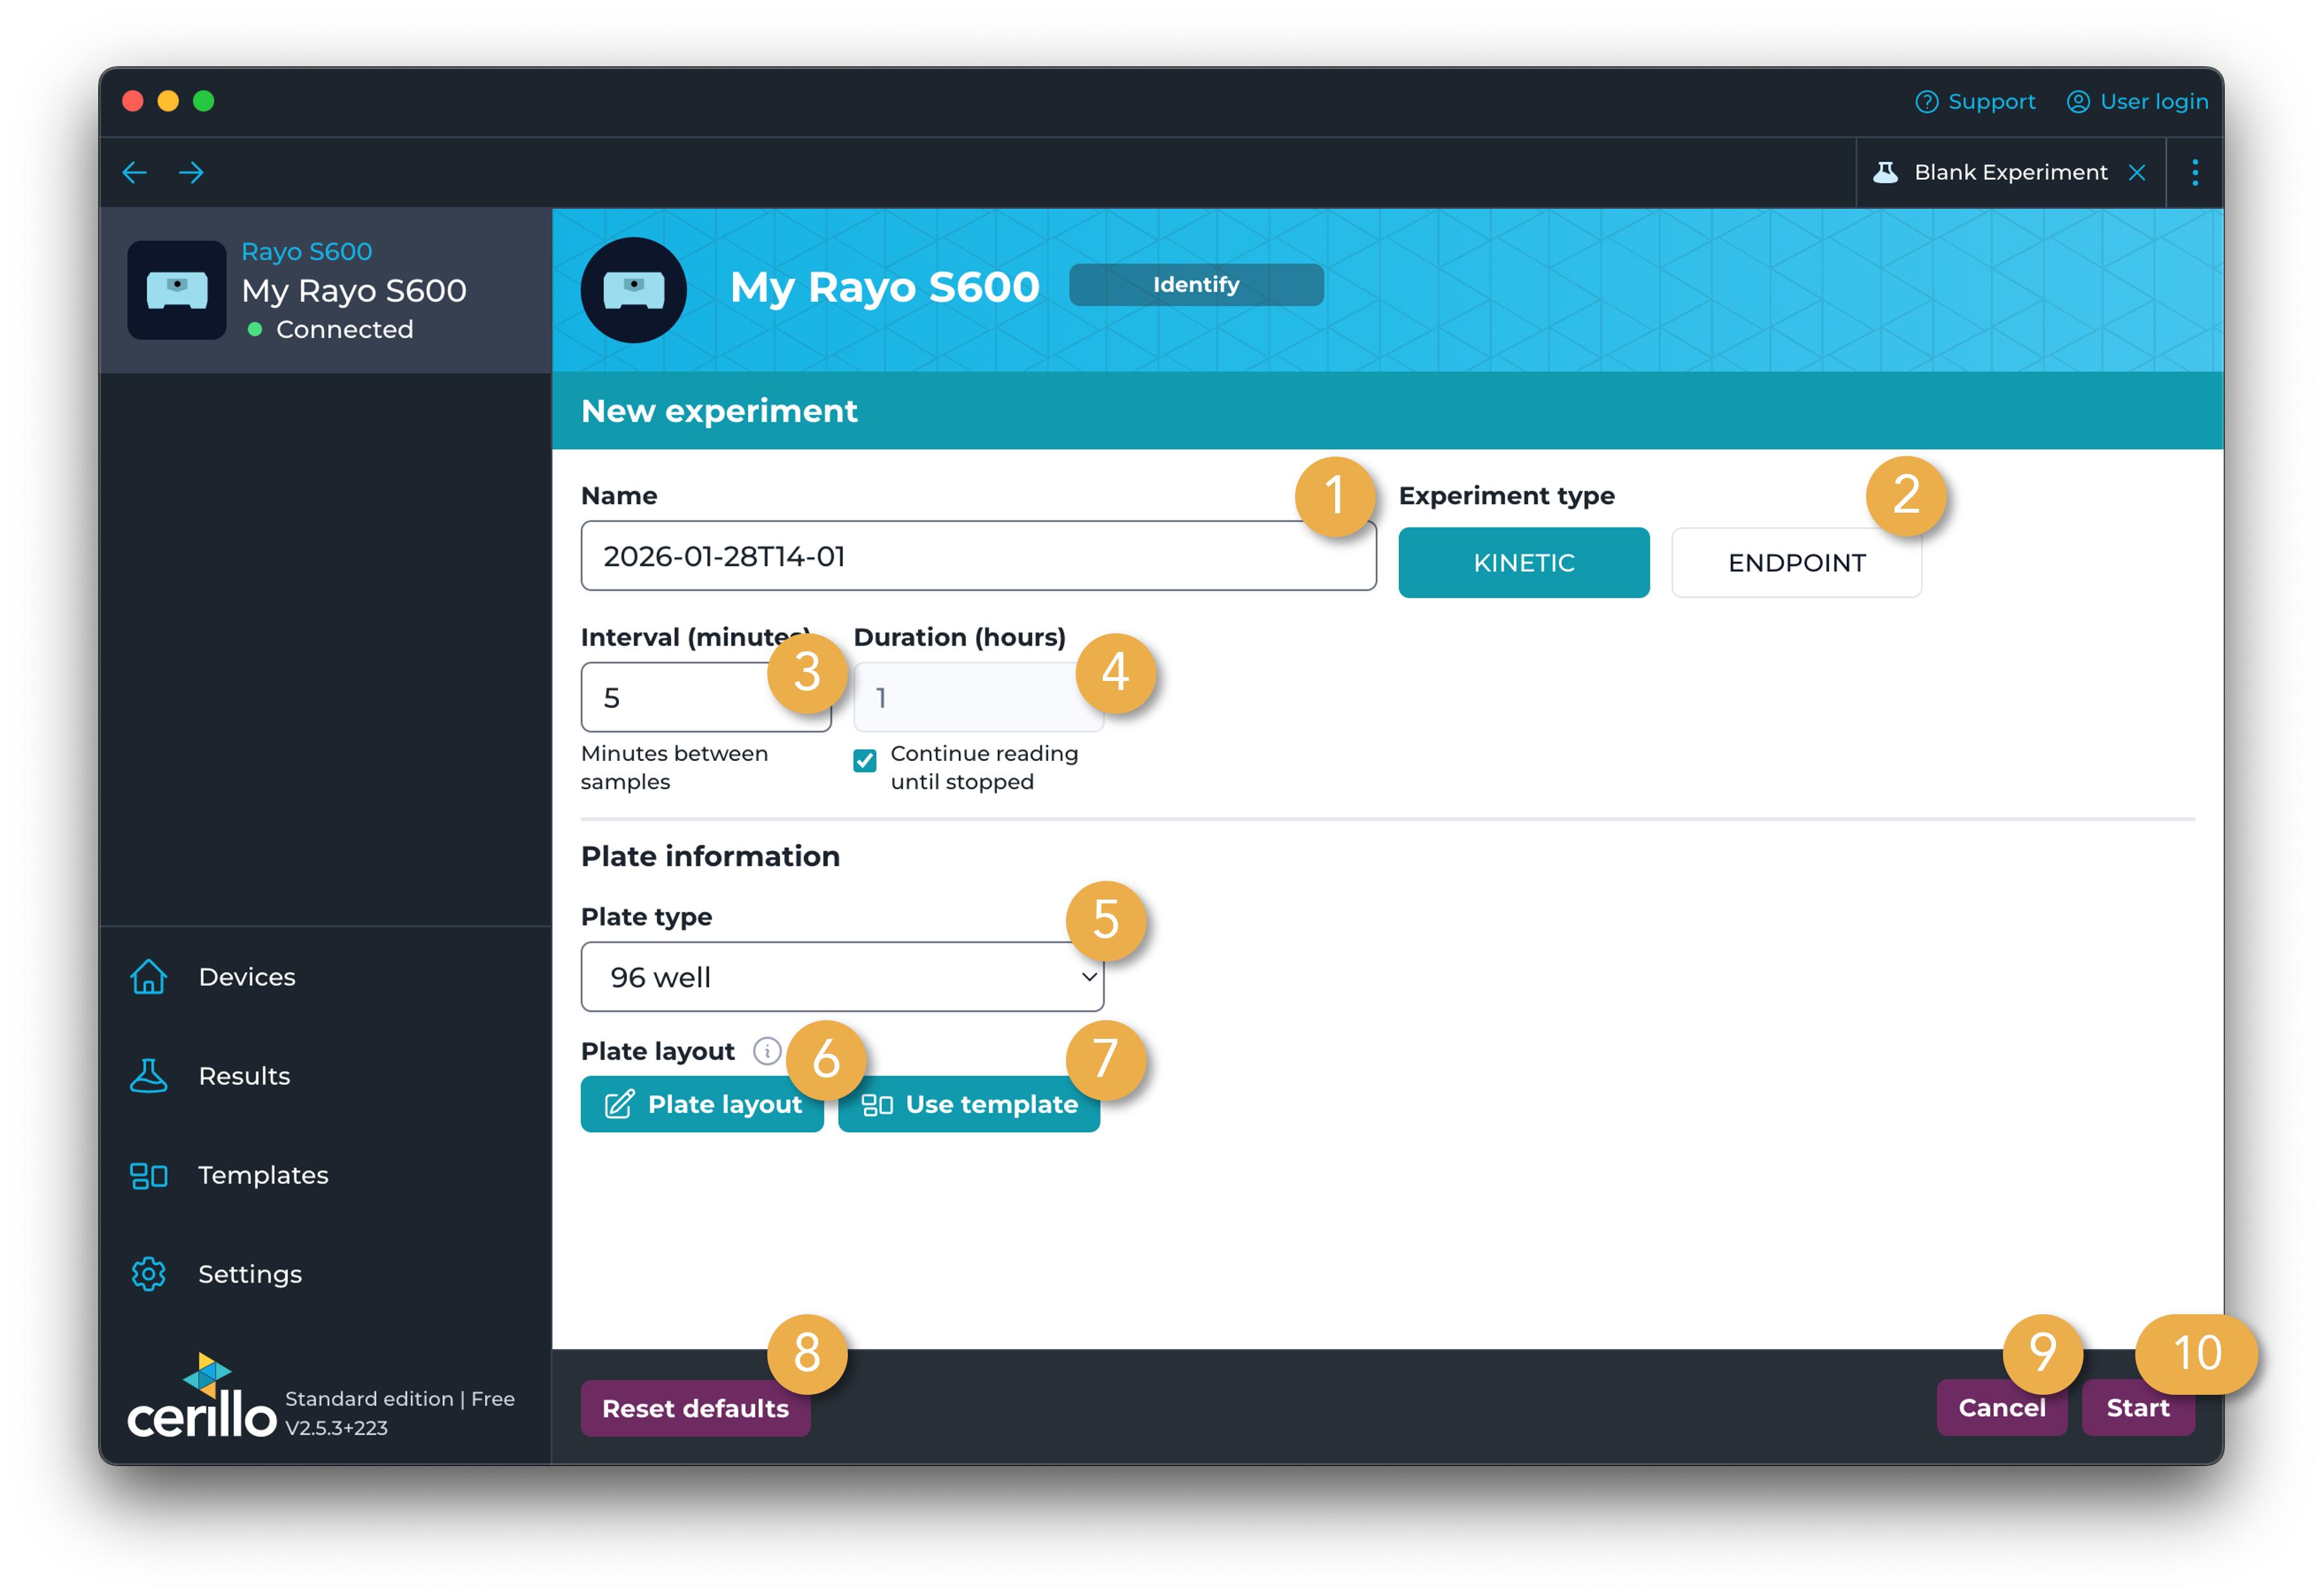Click the Plate layout info icon
This screenshot has width=2323, height=1596.
(x=767, y=1051)
